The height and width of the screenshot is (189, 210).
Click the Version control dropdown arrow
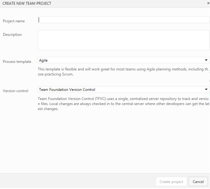pyautogui.click(x=206, y=89)
